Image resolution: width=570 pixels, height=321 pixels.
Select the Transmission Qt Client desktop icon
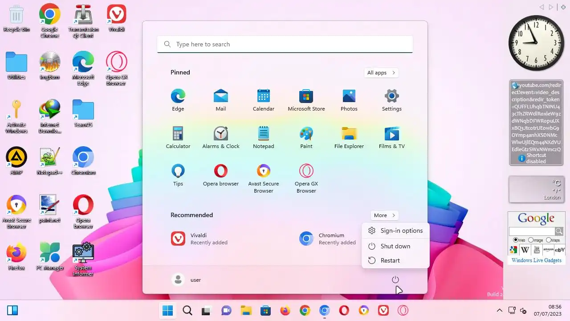83,21
